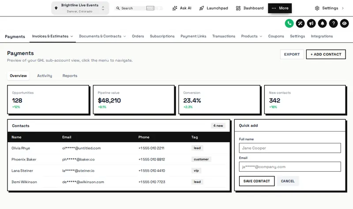Open the magic wand tool icon
This screenshot has width=353, height=209.
(300, 23)
